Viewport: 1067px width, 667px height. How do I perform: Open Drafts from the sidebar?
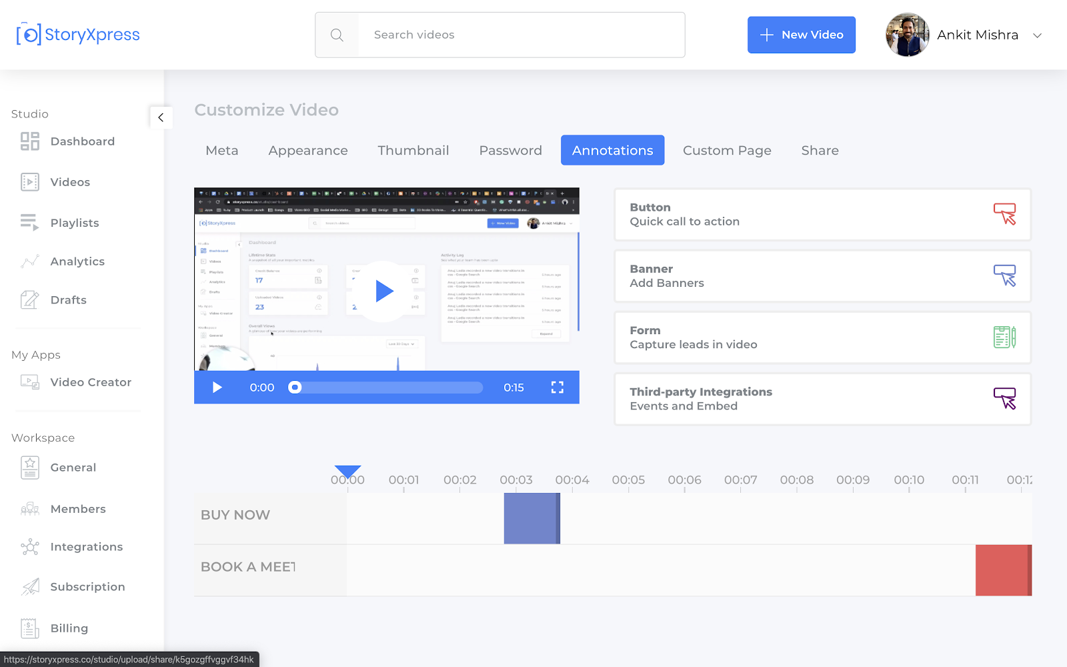[x=69, y=300]
